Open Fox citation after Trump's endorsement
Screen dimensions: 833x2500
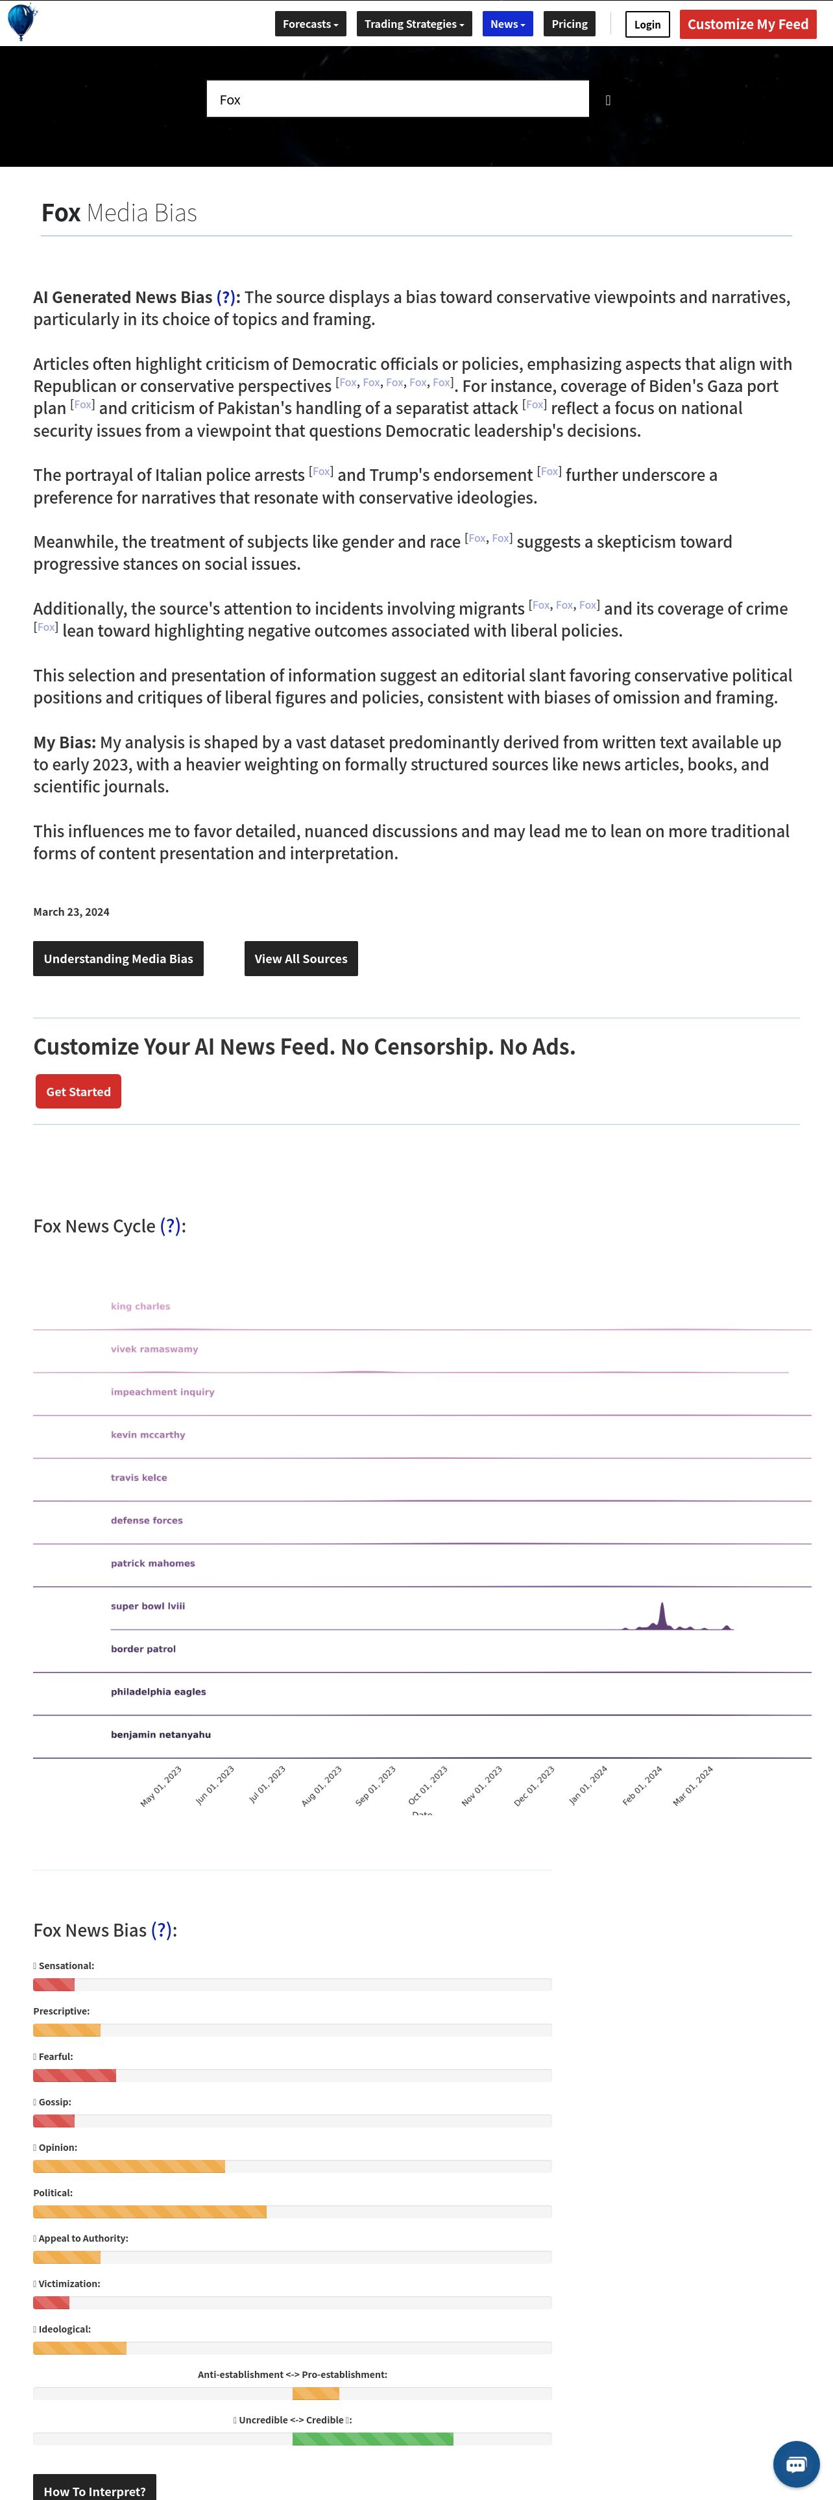pos(550,472)
